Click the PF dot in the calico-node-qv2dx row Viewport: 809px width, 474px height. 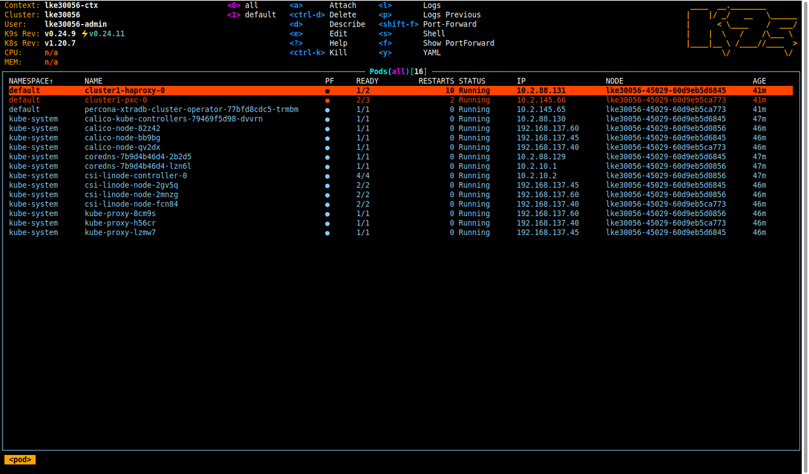[x=327, y=148]
